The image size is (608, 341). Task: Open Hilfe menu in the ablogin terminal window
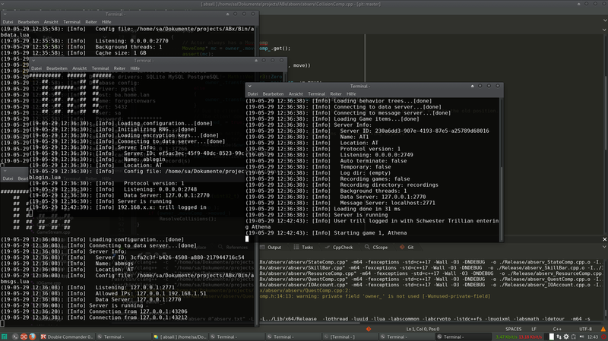(x=135, y=68)
